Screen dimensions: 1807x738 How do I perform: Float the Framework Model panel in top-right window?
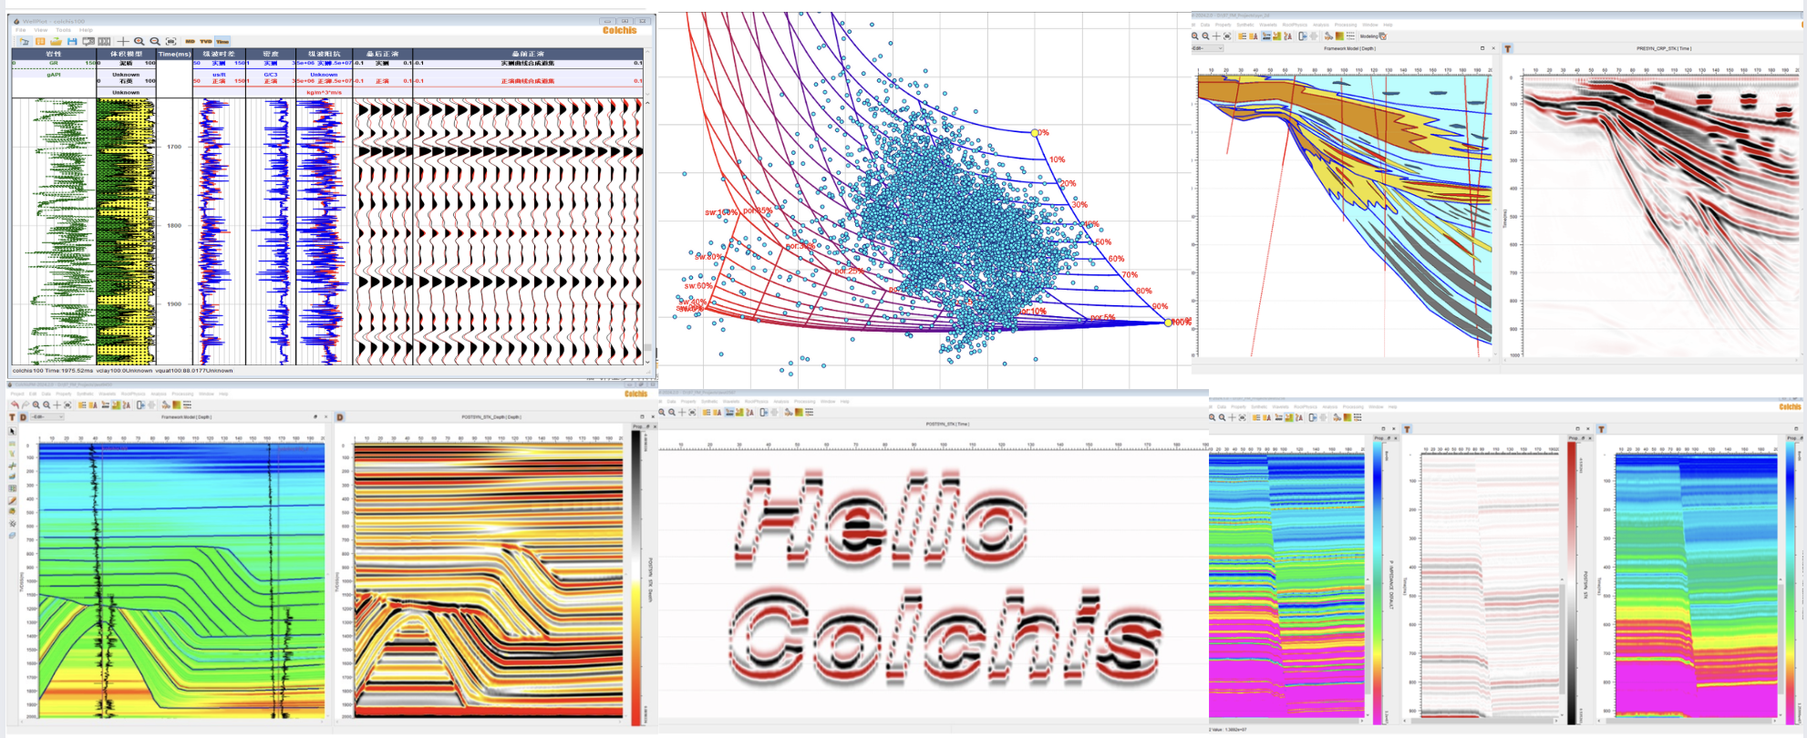point(1482,48)
